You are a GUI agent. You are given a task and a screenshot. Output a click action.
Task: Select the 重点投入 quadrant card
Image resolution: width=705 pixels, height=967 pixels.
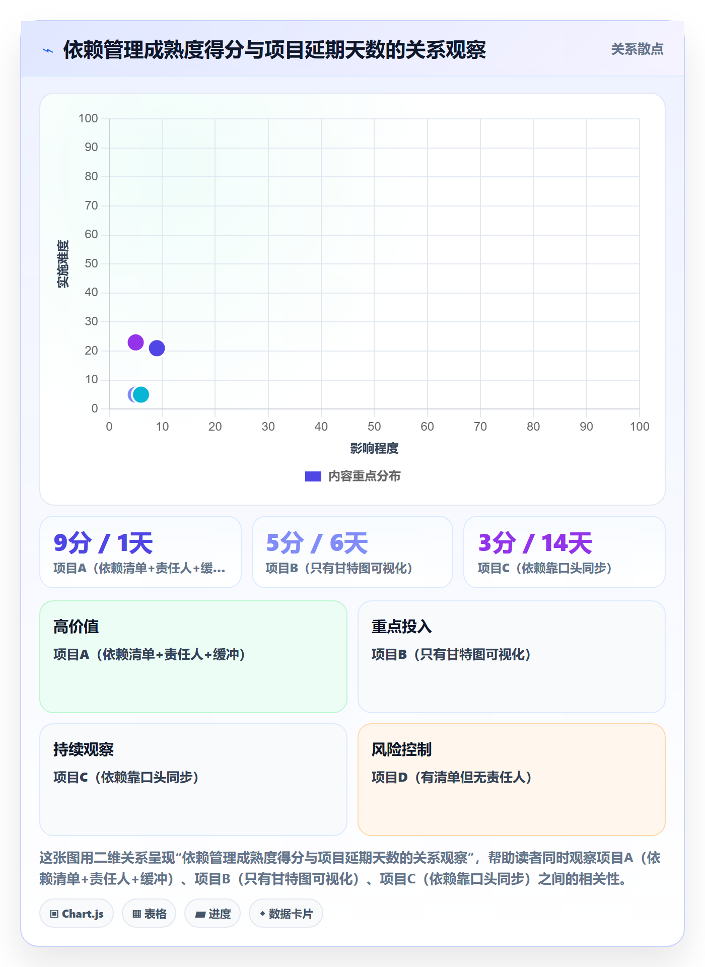pos(512,657)
